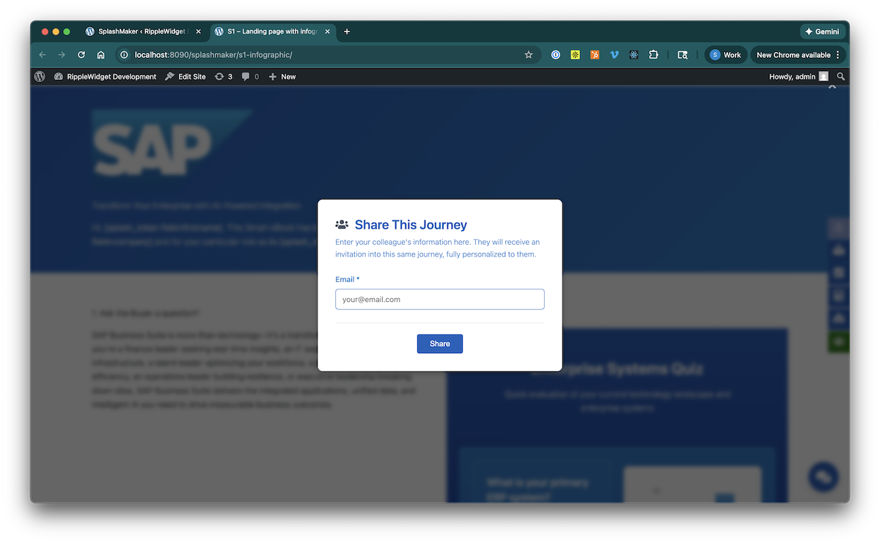Bookmark this page with the star
Image resolution: width=880 pixels, height=543 pixels.
[528, 55]
